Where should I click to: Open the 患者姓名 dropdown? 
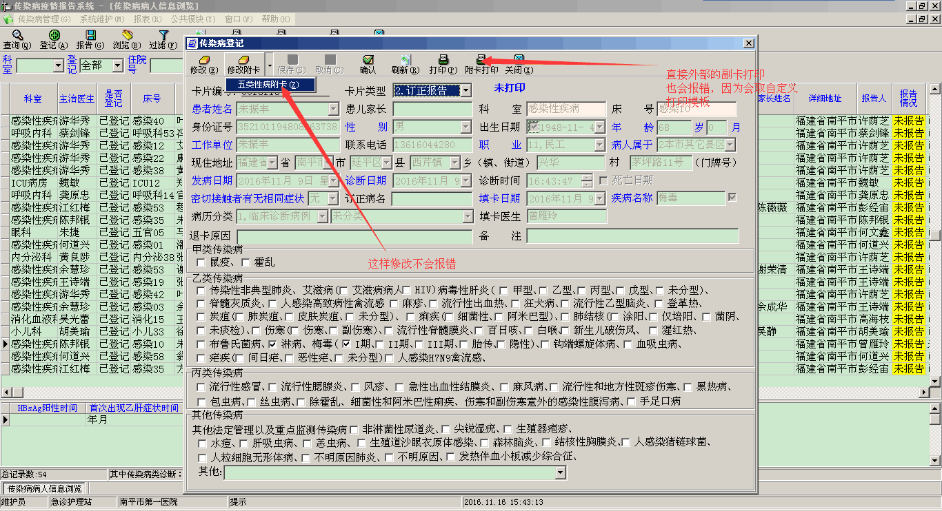(334, 109)
